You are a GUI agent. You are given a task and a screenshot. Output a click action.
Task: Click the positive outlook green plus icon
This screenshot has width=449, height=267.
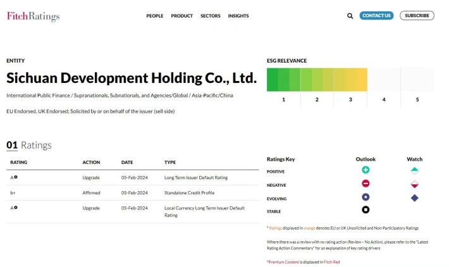click(366, 170)
